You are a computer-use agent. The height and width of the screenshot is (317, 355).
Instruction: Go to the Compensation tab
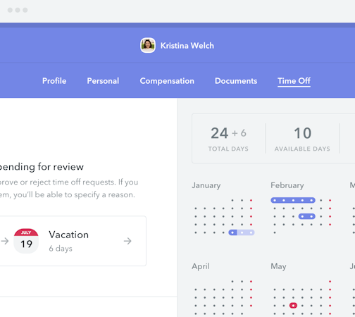[167, 81]
